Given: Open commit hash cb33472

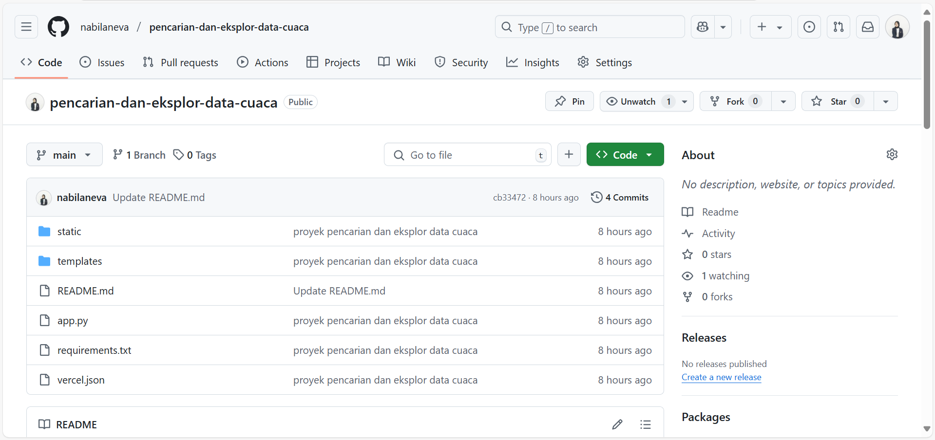Looking at the screenshot, I should pos(510,197).
